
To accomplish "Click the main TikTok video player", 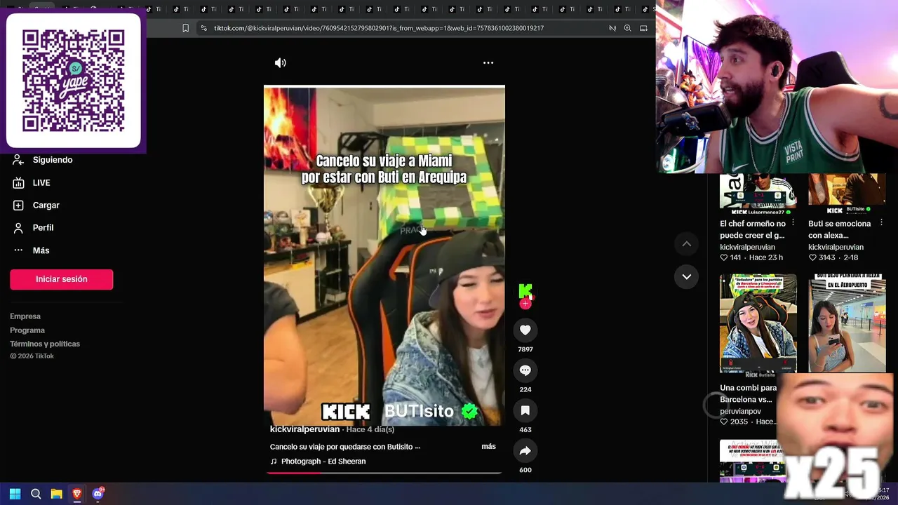I will pos(384,256).
